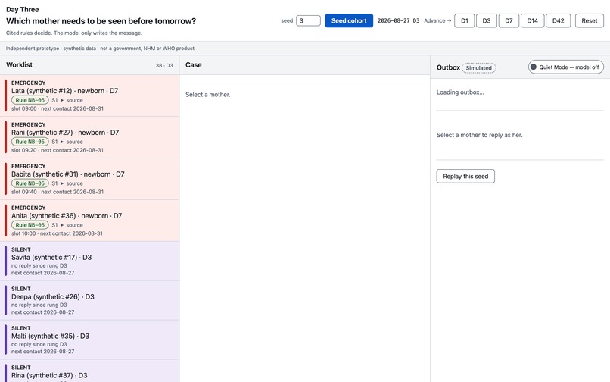Viewport: 610px width, 382px height.
Task: Select Rani (synthetic #27) emergency case
Action: point(89,137)
